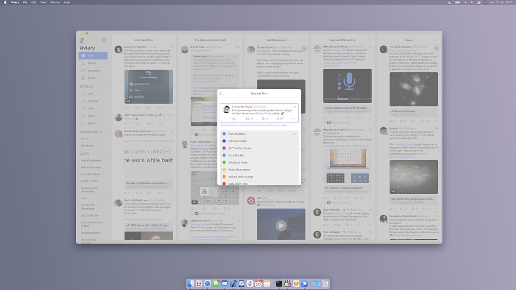
Task: Open Slack from the Dock
Action: coord(250,284)
